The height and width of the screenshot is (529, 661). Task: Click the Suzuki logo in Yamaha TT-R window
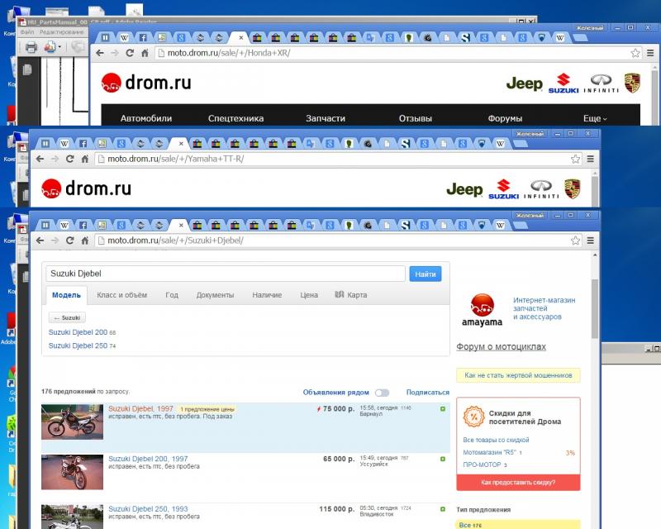pyautogui.click(x=503, y=189)
